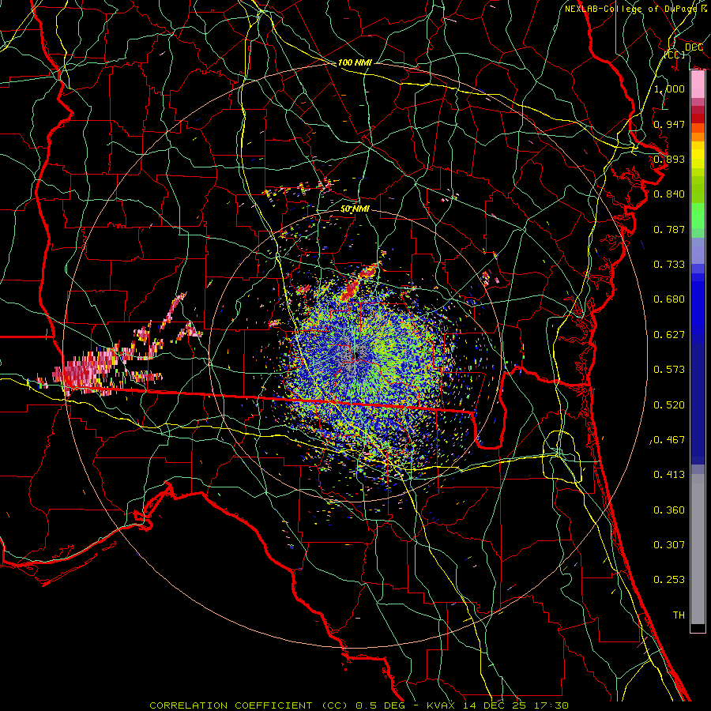Pick the gray segment of the color bar
This screenshot has width=711, height=711.
coord(698,549)
